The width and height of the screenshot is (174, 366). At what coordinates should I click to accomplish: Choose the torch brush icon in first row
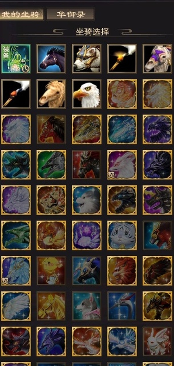click(x=122, y=59)
